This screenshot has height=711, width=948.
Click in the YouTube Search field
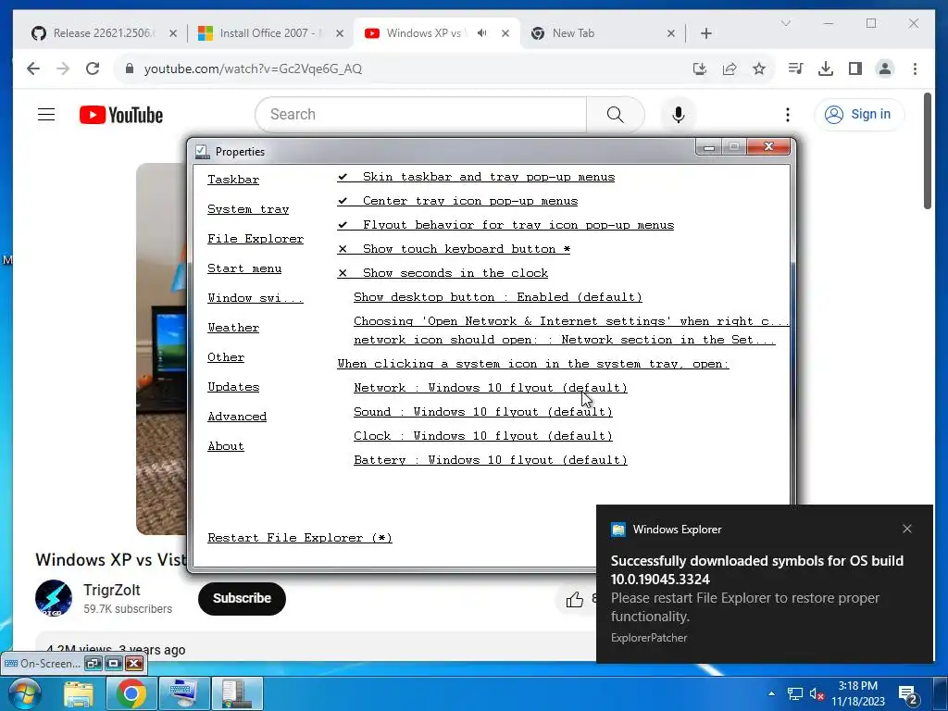click(421, 114)
